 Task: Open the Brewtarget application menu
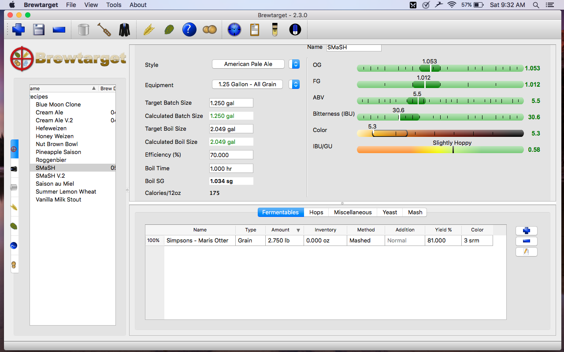41,5
